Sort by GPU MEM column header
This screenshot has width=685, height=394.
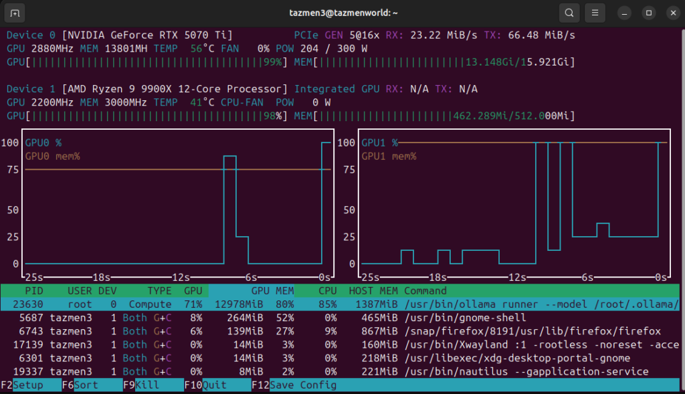272,291
